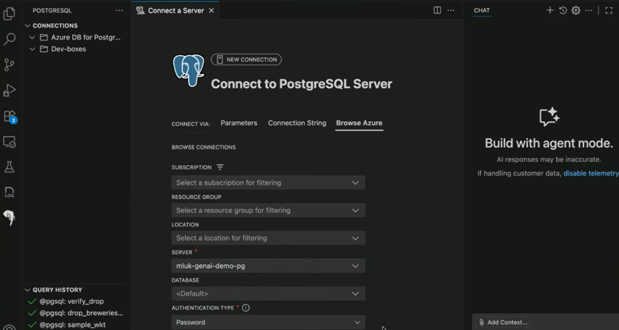
Task: Open the Database dropdown showing Default
Action: pos(268,294)
